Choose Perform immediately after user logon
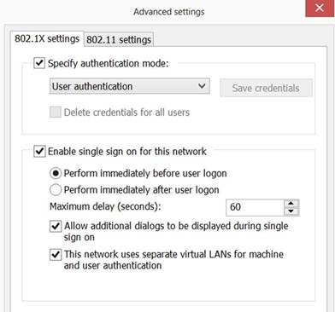This screenshot has height=312, width=335. 56,190
